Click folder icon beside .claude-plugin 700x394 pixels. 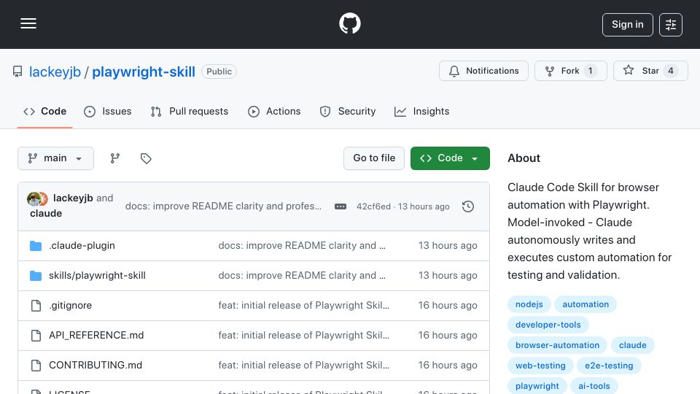point(36,246)
